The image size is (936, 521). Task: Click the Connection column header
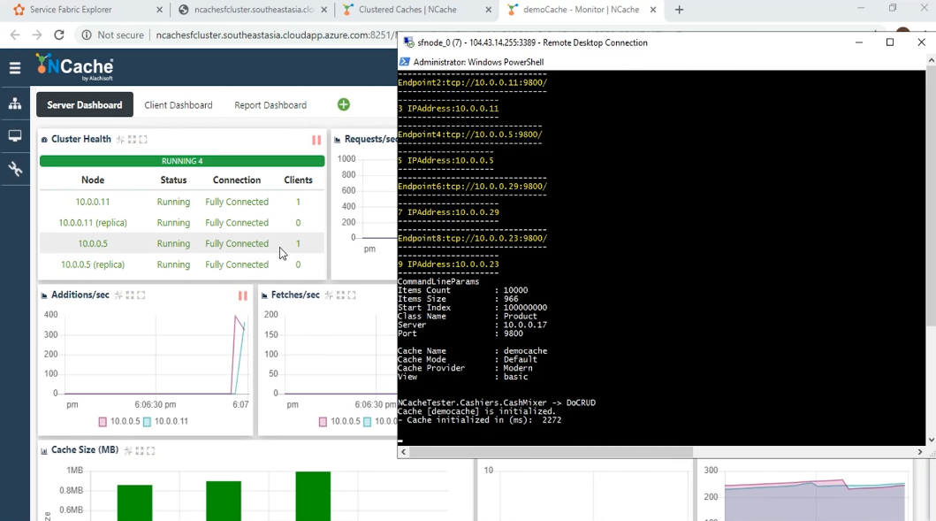[236, 180]
